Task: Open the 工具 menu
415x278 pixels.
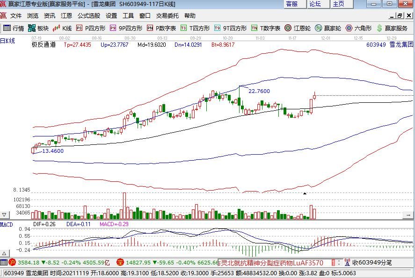Action: click(128, 15)
